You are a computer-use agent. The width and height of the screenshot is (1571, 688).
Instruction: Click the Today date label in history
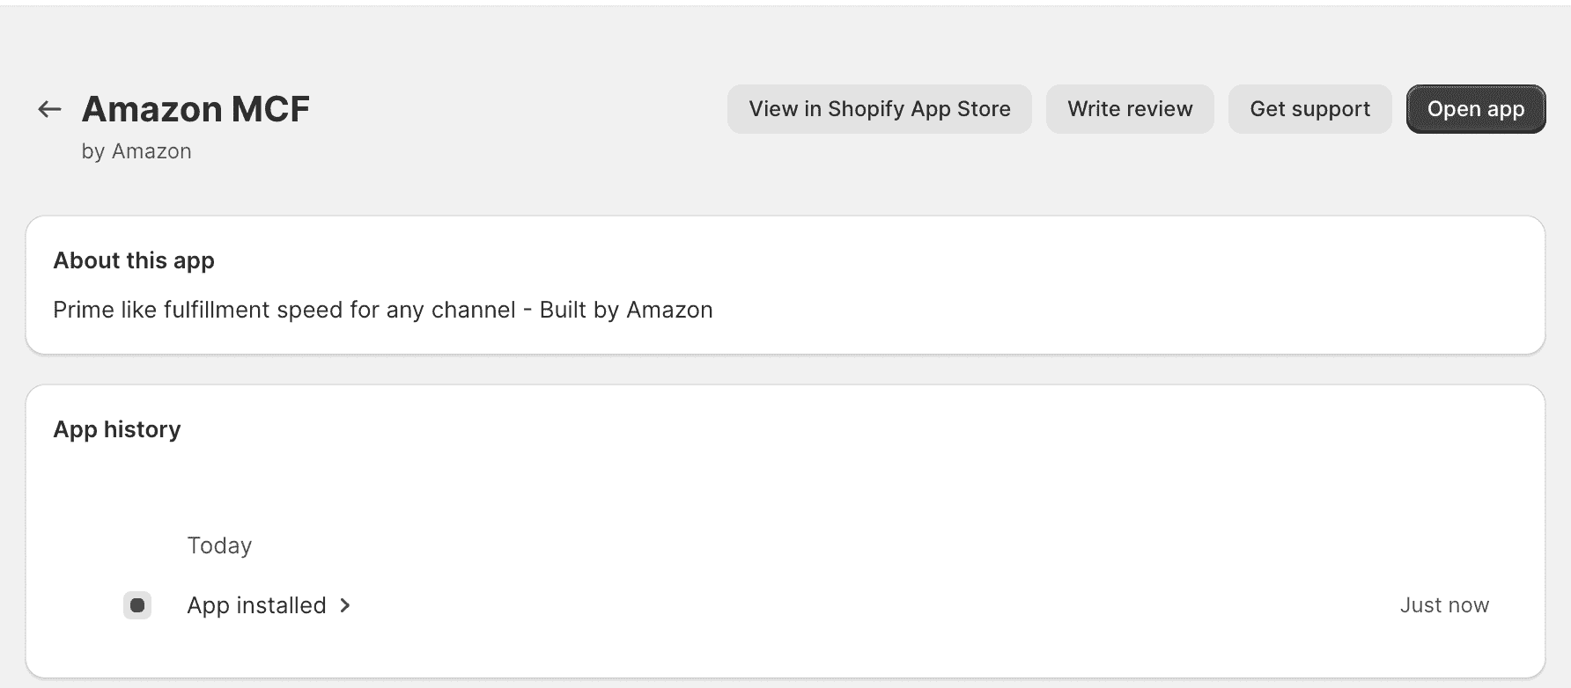click(219, 545)
